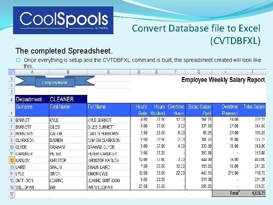Select the WILLIGHAN surname cell

32,187
